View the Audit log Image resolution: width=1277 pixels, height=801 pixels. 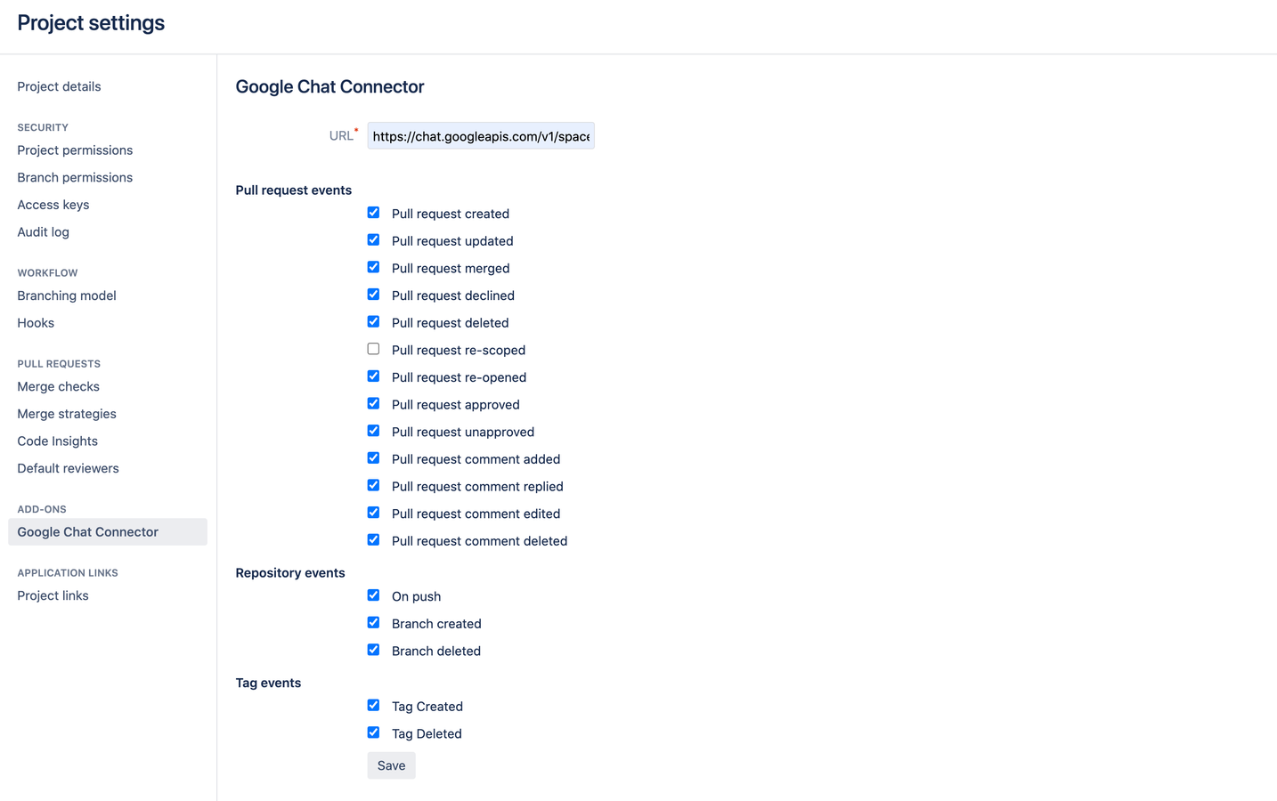43,232
